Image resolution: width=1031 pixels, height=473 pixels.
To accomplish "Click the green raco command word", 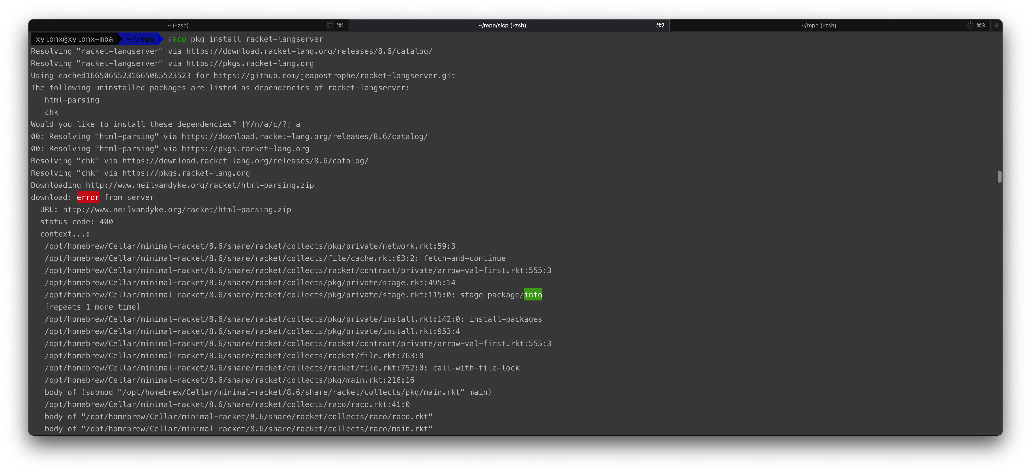I will 177,39.
